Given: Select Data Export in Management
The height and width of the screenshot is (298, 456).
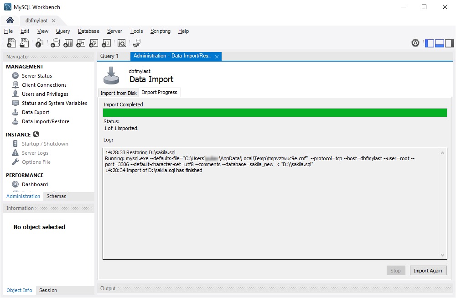Looking at the screenshot, I should point(36,112).
